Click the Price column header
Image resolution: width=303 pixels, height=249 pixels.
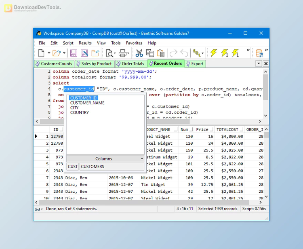tap(204, 129)
